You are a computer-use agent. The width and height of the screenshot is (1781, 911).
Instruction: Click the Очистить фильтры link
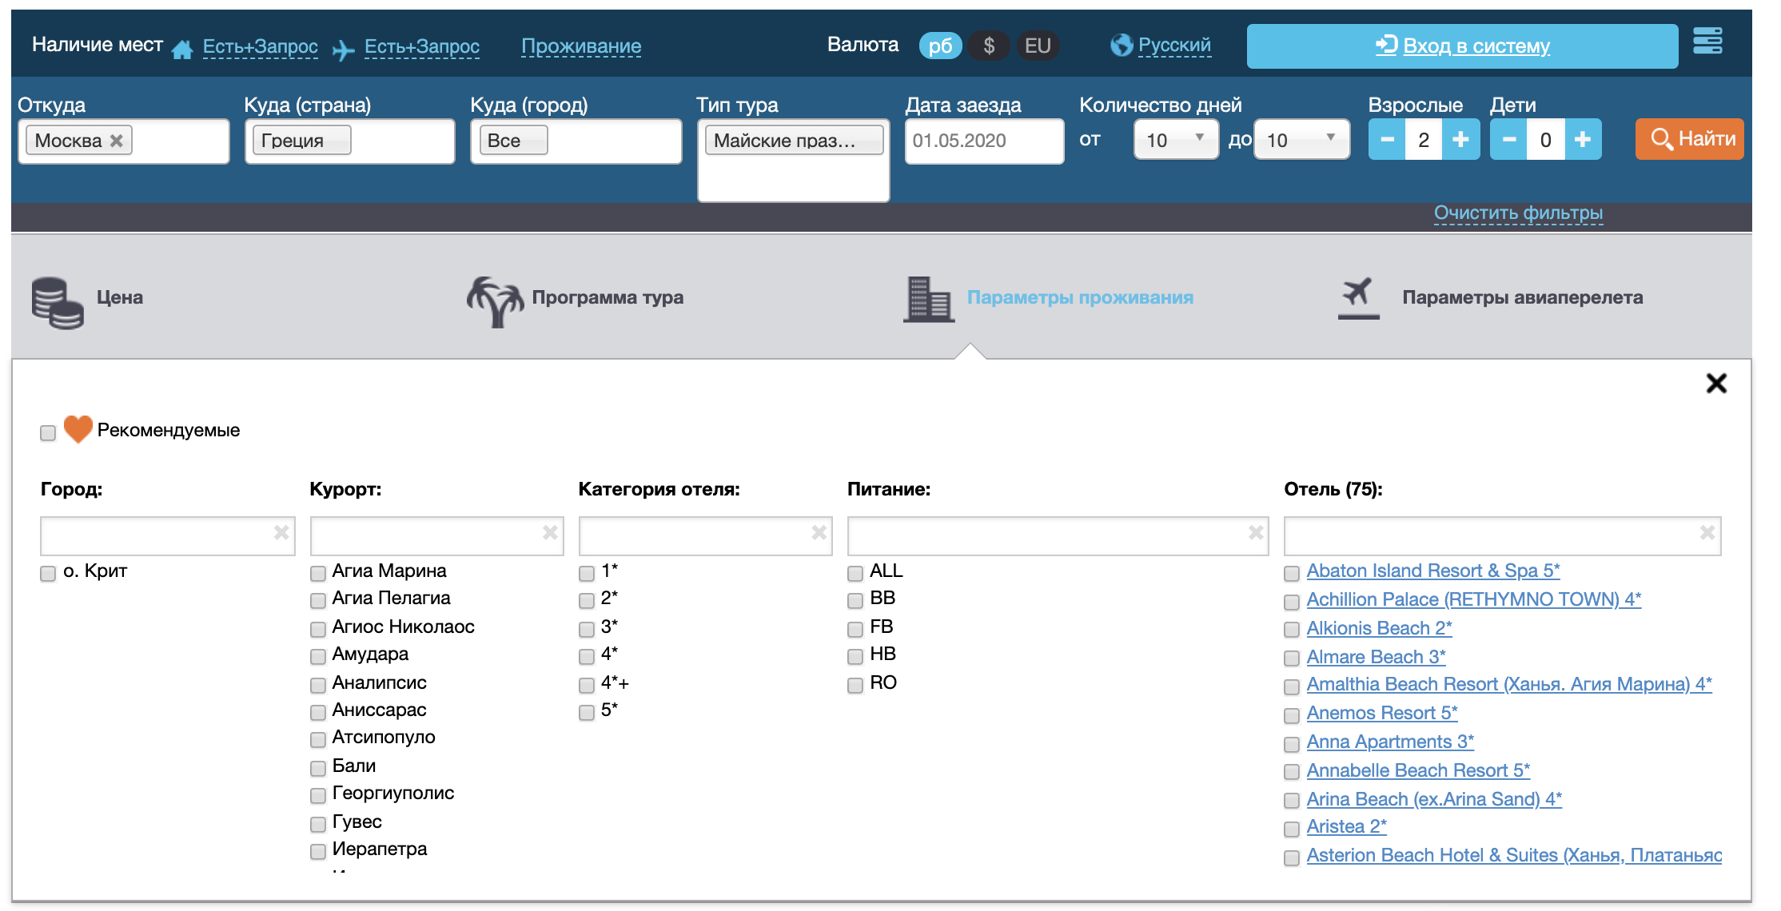1517,213
